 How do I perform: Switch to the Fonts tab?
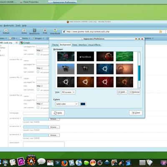click(x=75, y=45)
